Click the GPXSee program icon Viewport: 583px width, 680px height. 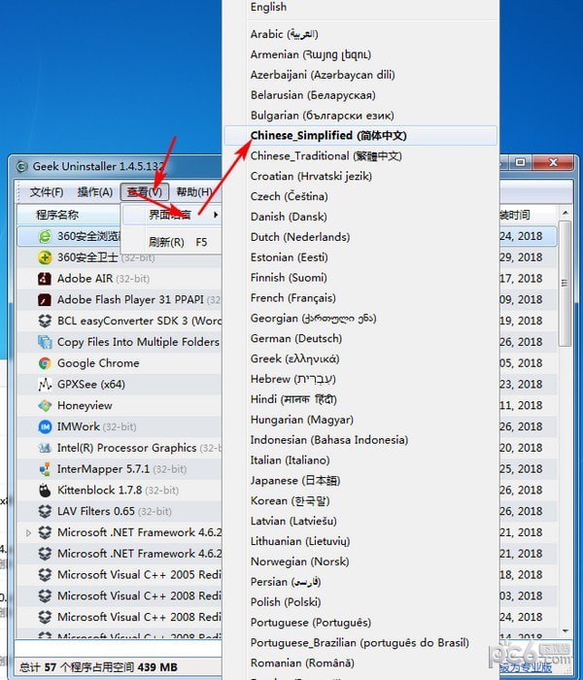coord(45,385)
